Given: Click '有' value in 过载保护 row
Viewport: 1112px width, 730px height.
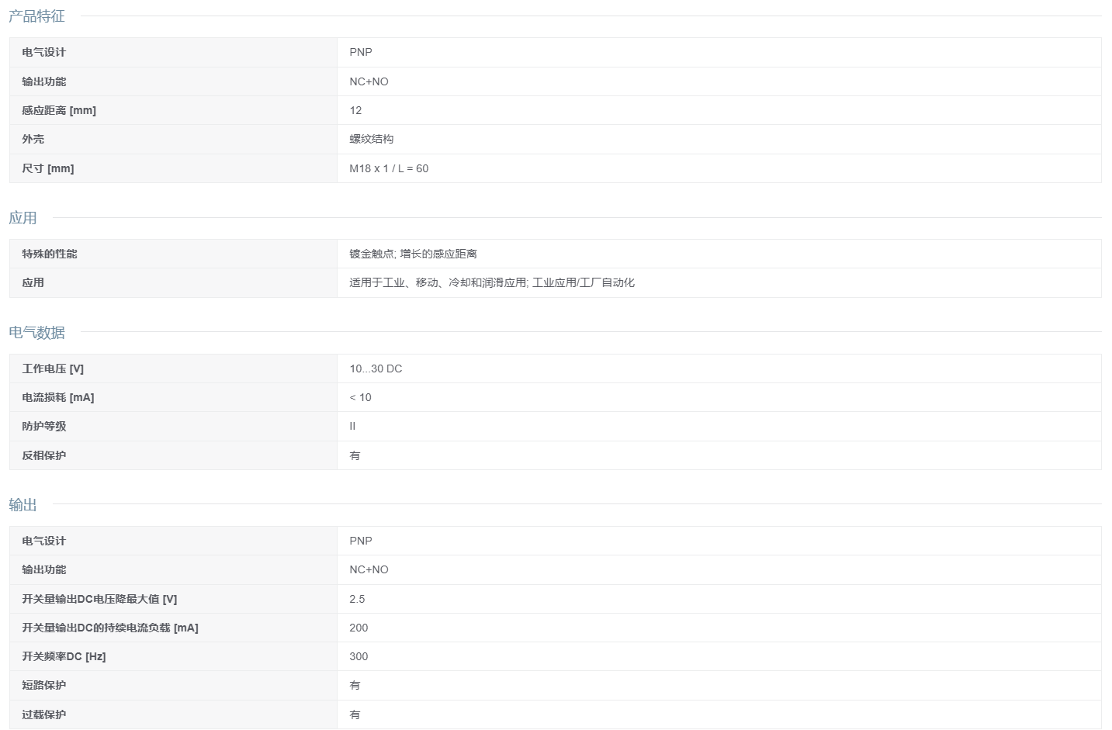Looking at the screenshot, I should coord(355,714).
